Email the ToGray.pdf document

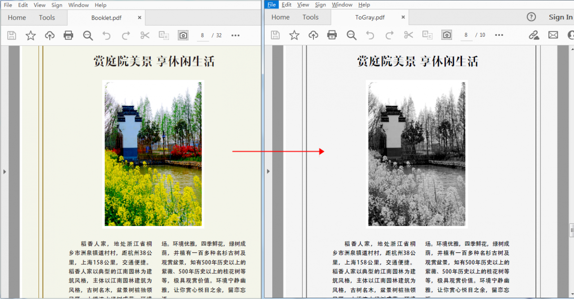point(553,35)
